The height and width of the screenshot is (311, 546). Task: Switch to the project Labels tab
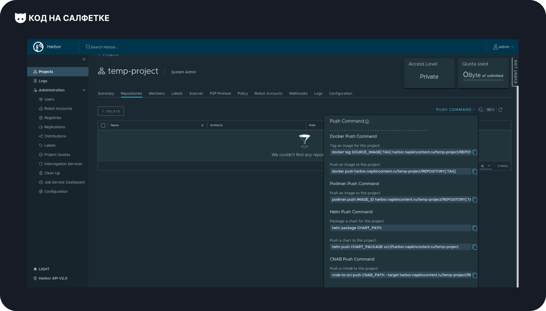177,94
